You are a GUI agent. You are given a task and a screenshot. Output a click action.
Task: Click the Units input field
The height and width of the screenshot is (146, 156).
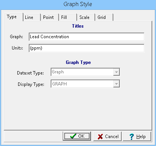(x=86, y=48)
